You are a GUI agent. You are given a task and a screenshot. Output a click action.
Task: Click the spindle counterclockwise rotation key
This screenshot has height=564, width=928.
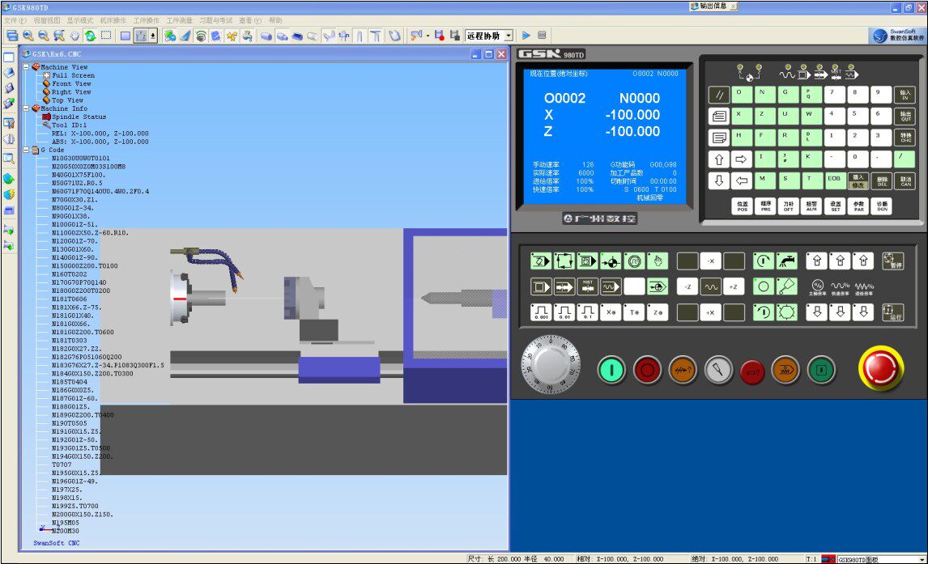(764, 312)
